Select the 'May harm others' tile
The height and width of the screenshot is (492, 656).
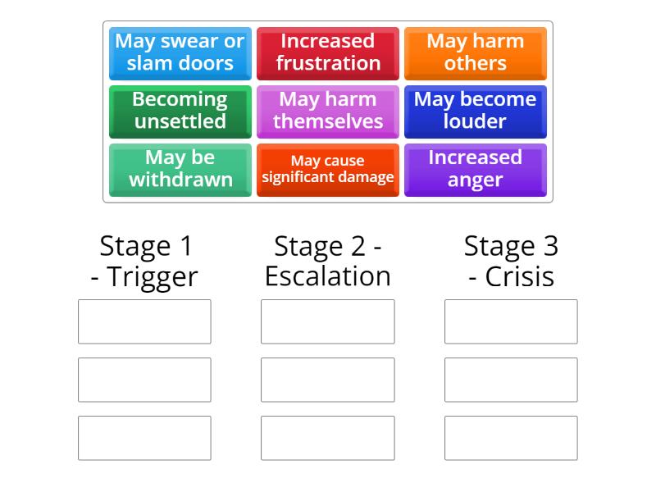pos(476,52)
